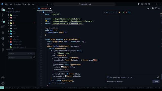Image resolution: width=162 pixels, height=91 pixels.
Task: Click debug Step Out
Action: point(116,12)
